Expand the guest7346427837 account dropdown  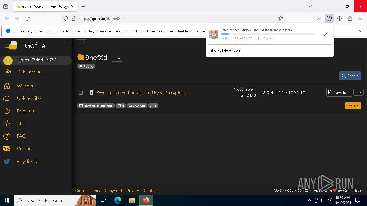coord(66,60)
